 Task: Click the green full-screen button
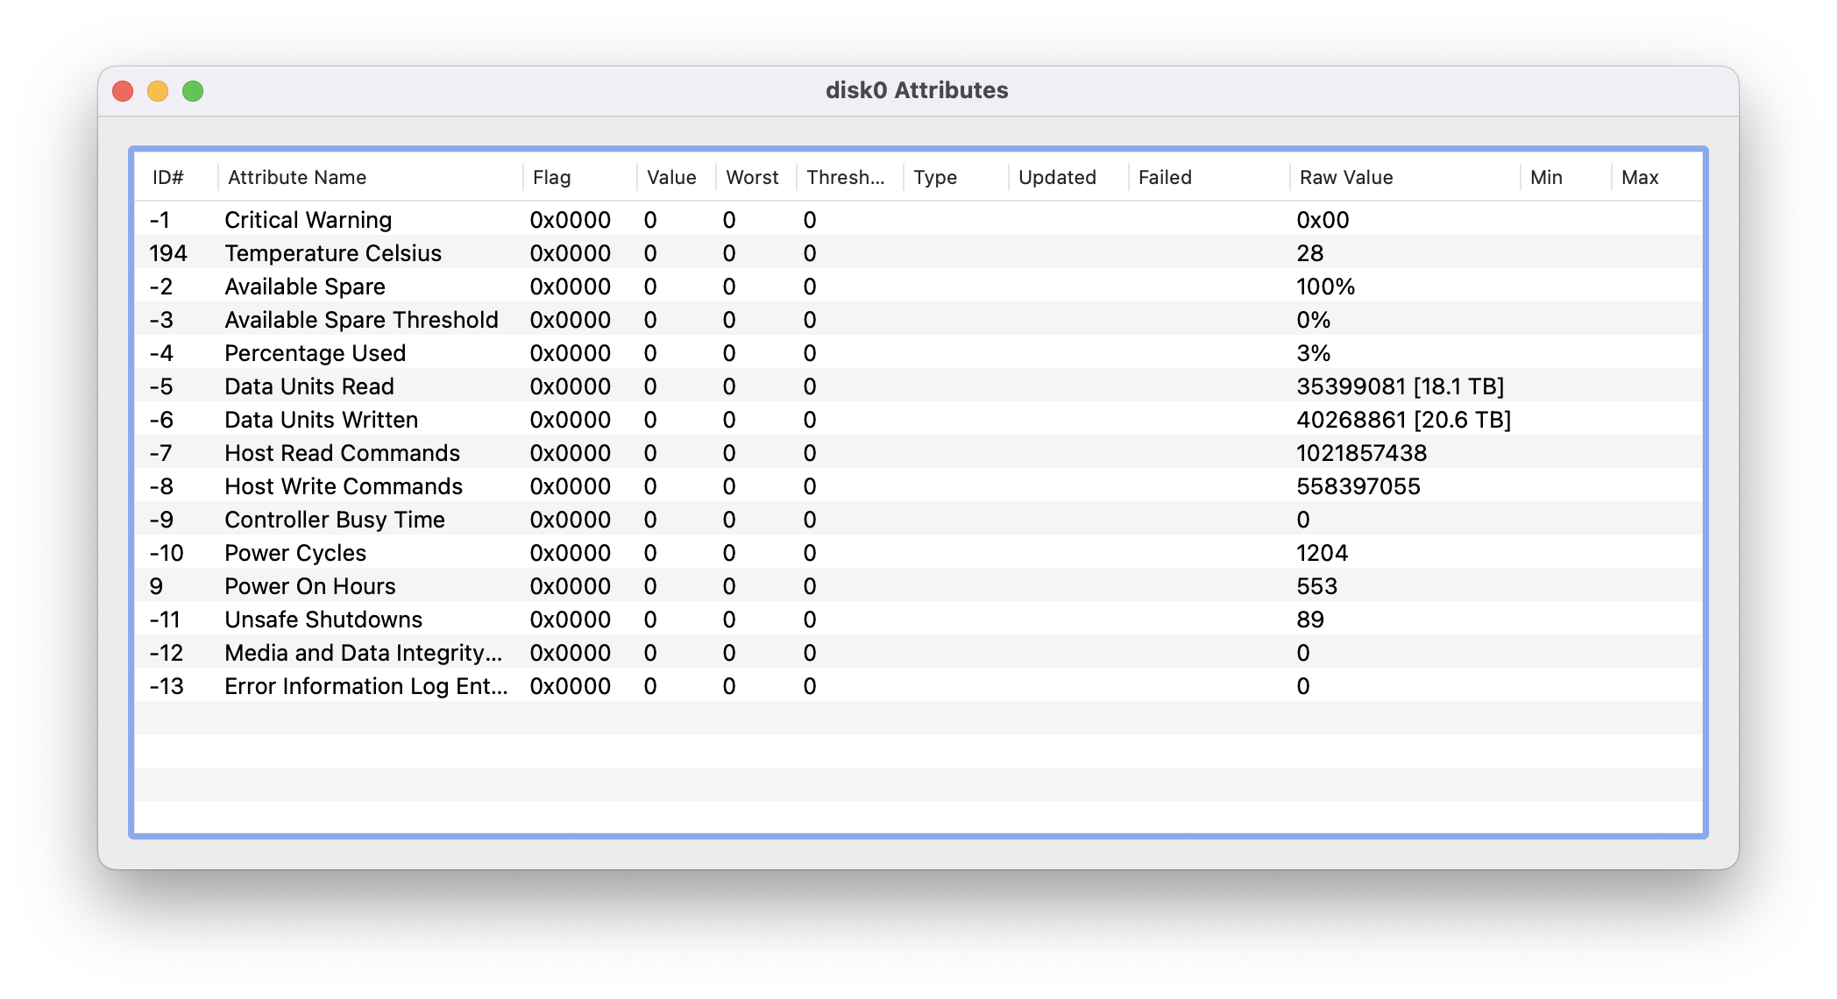tap(193, 91)
